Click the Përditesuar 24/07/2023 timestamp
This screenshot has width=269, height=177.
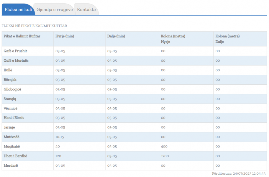(239, 173)
